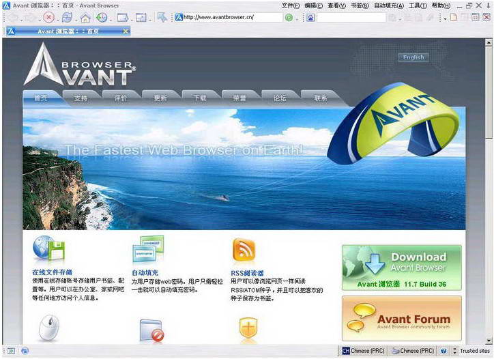Click the Download Avant Browser banner
This screenshot has width=494, height=359.
[x=402, y=268]
